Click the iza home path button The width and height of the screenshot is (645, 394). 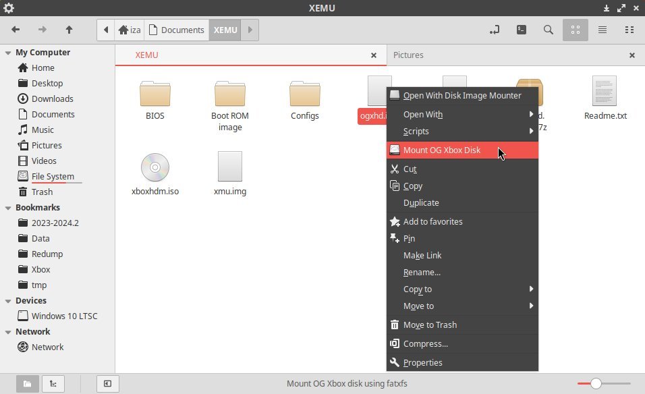pos(129,30)
